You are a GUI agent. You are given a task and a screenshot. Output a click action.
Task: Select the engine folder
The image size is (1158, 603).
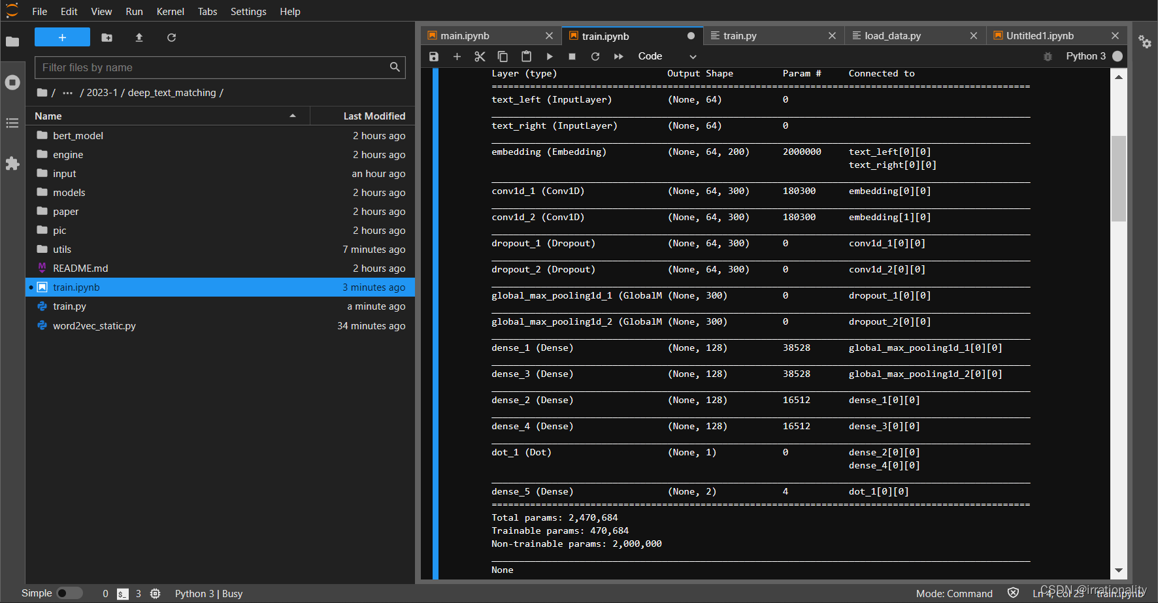(220, 154)
